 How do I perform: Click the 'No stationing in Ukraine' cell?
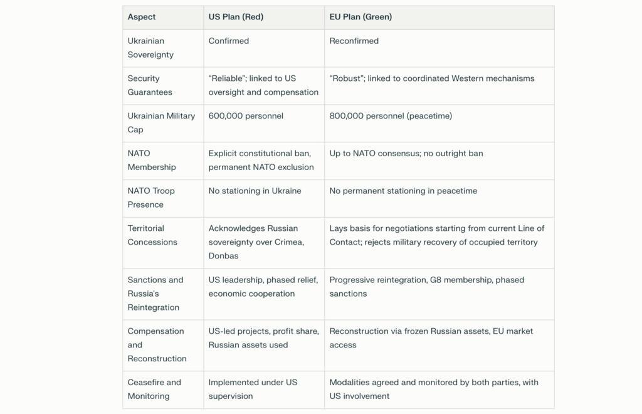tap(255, 191)
